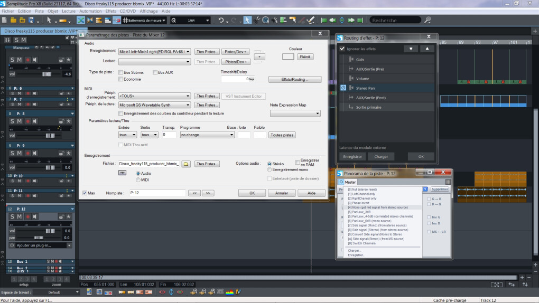
Task: Uncheck Ignorer les effets
Action: click(x=342, y=49)
